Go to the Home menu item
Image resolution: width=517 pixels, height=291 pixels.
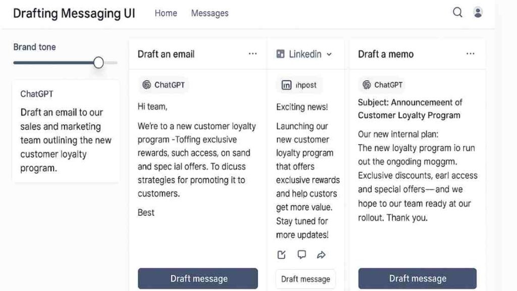coord(166,13)
